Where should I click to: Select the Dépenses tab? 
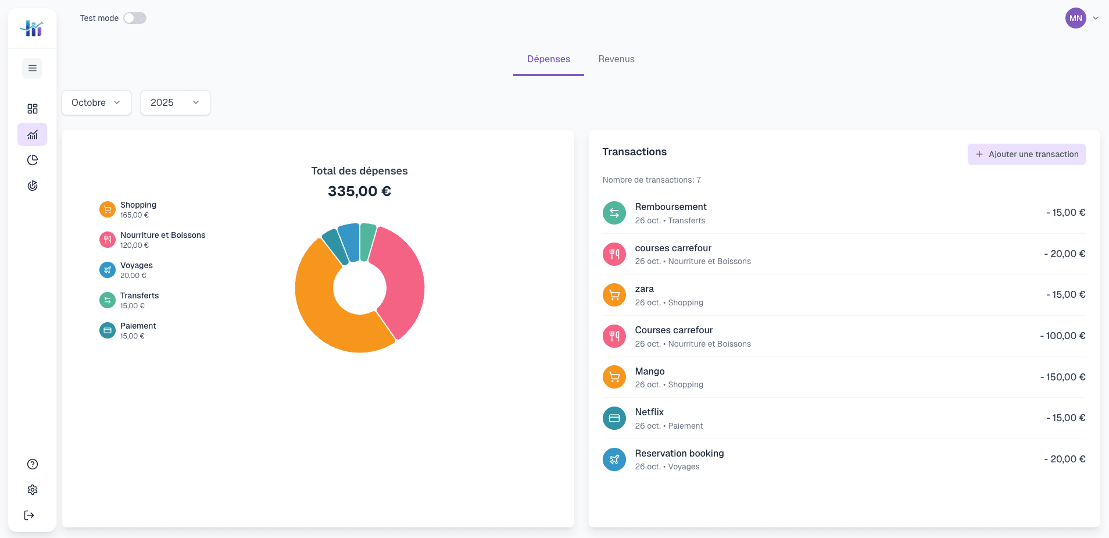pyautogui.click(x=548, y=59)
